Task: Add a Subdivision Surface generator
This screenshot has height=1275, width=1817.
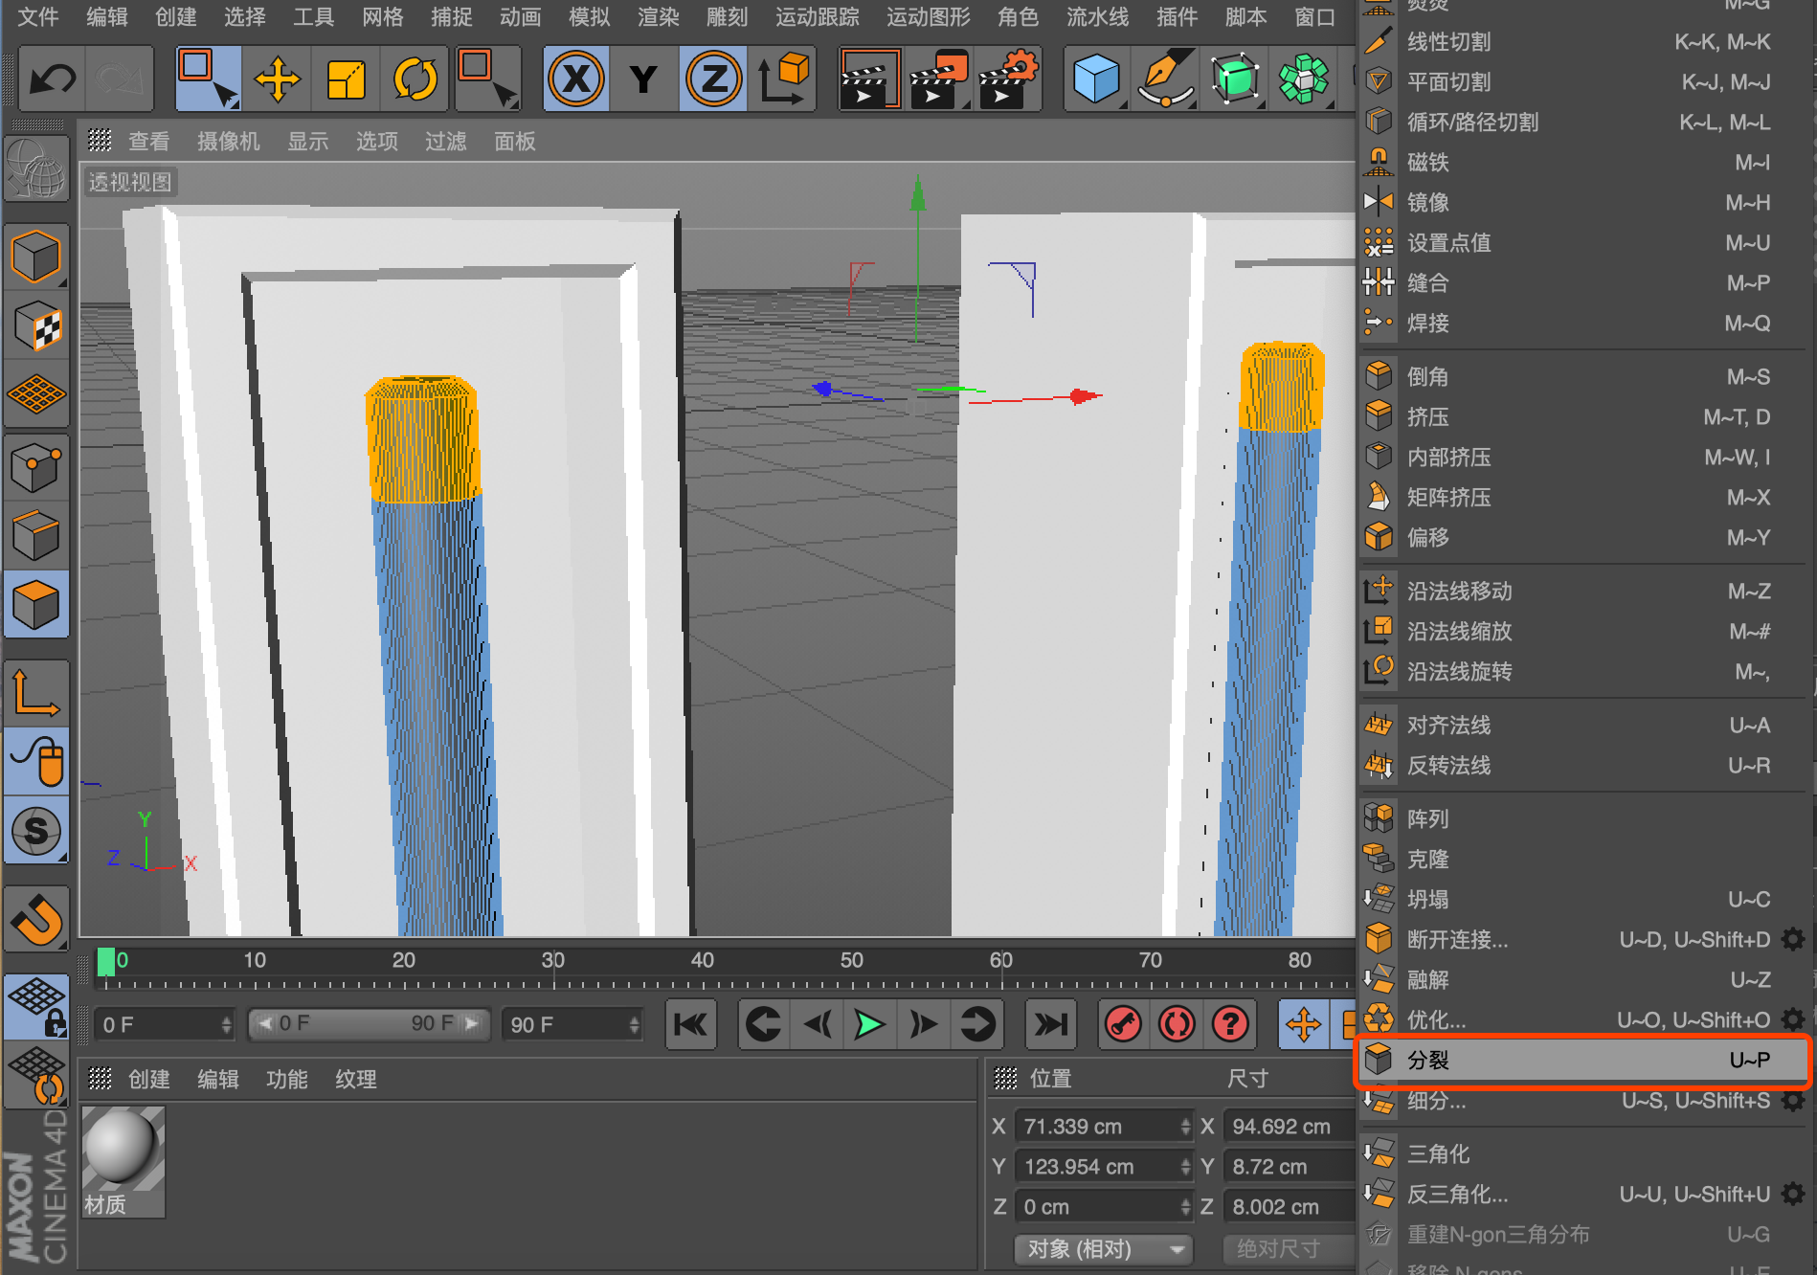Action: (1234, 78)
